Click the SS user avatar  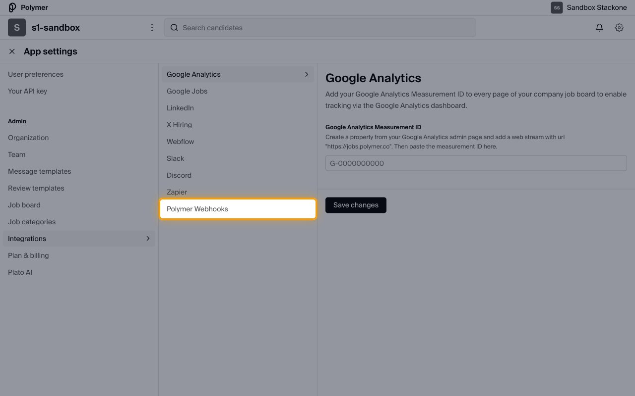coord(557,7)
